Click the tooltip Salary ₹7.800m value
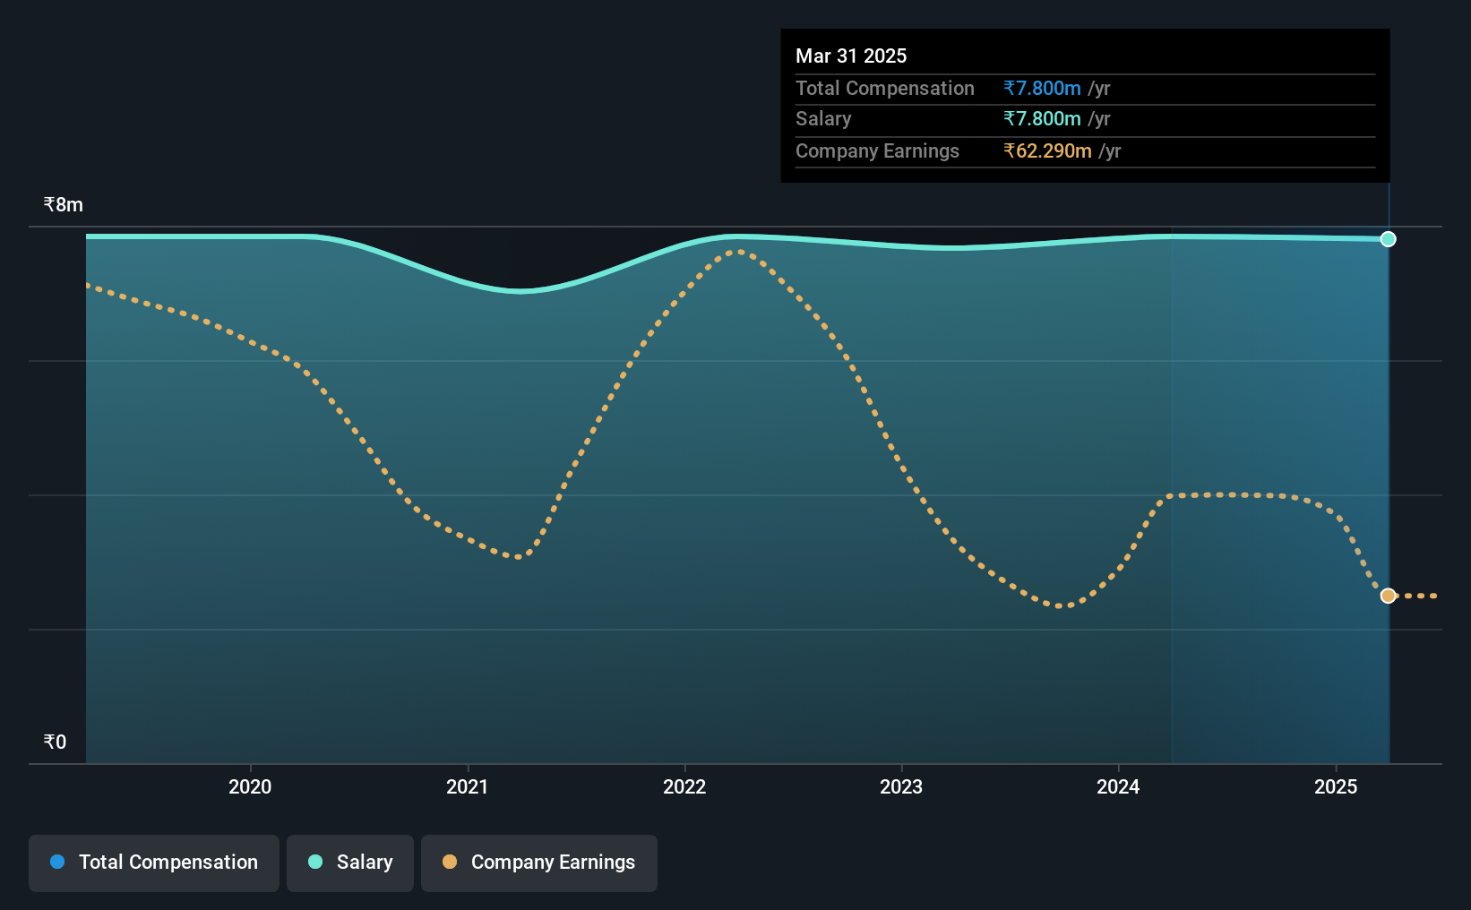The image size is (1471, 910). click(x=1042, y=119)
